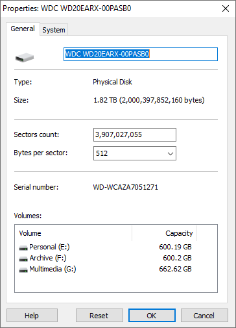Click the 600.2 GB capacity value

(177, 258)
